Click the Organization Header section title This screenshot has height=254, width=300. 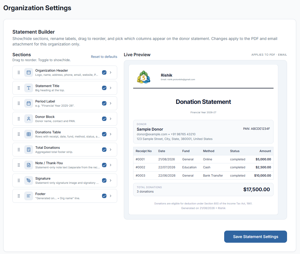52,71
